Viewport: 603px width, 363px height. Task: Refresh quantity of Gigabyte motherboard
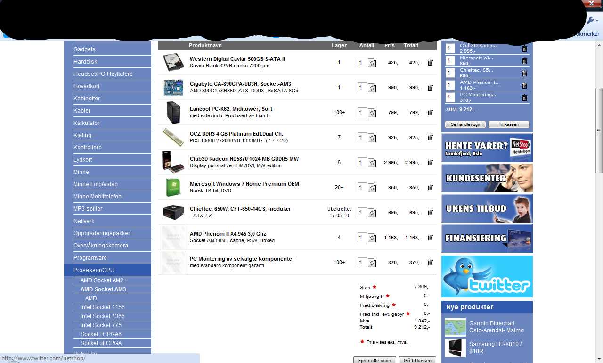(x=372, y=88)
